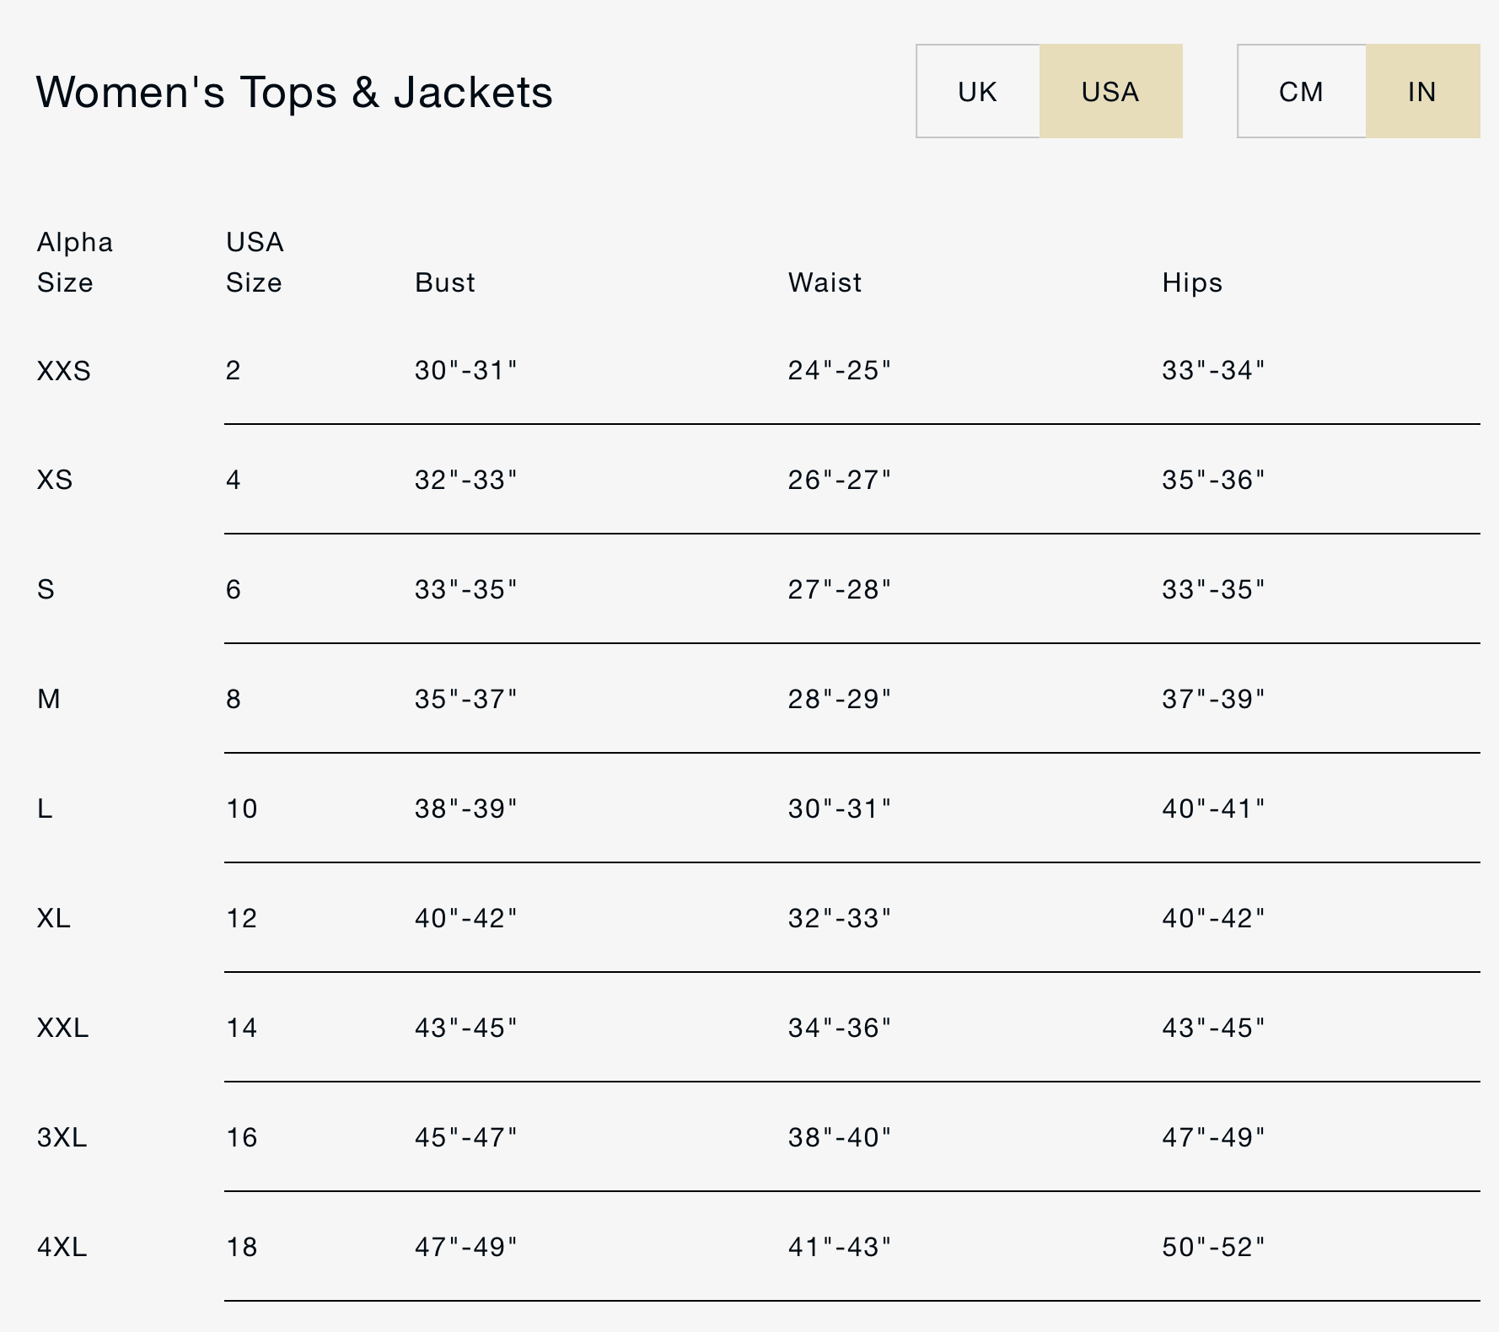The height and width of the screenshot is (1332, 1499).
Task: Select the waist value 34"-36" for XXL
Action: (840, 1029)
